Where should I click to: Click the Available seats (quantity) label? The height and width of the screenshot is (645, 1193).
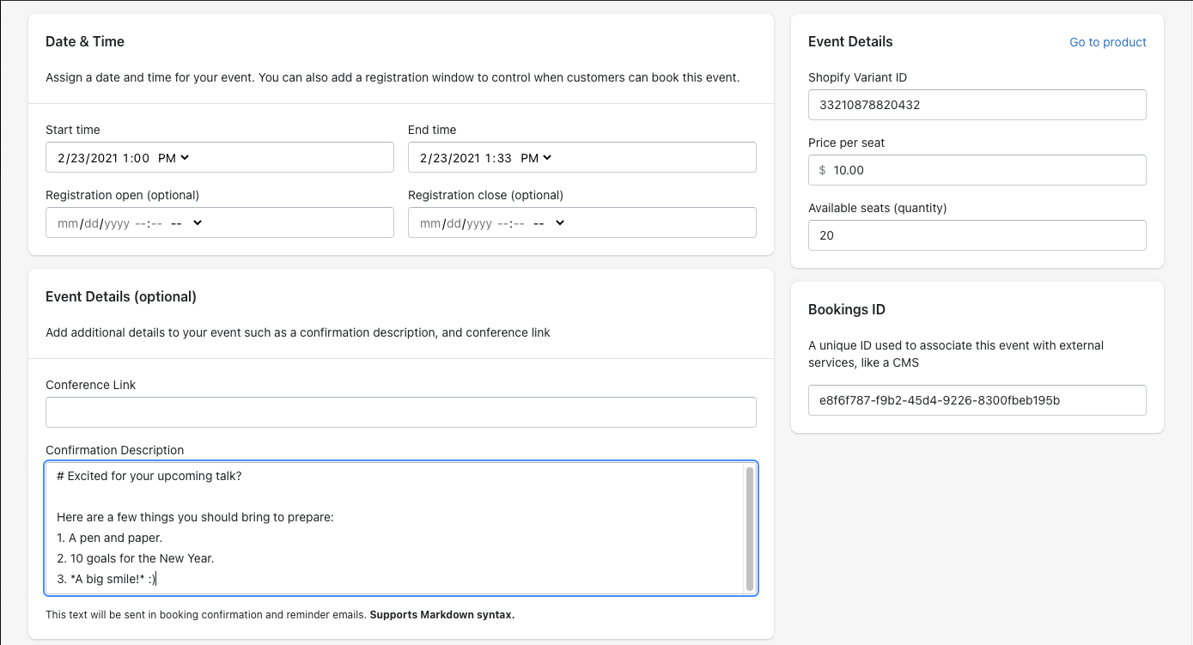tap(878, 208)
